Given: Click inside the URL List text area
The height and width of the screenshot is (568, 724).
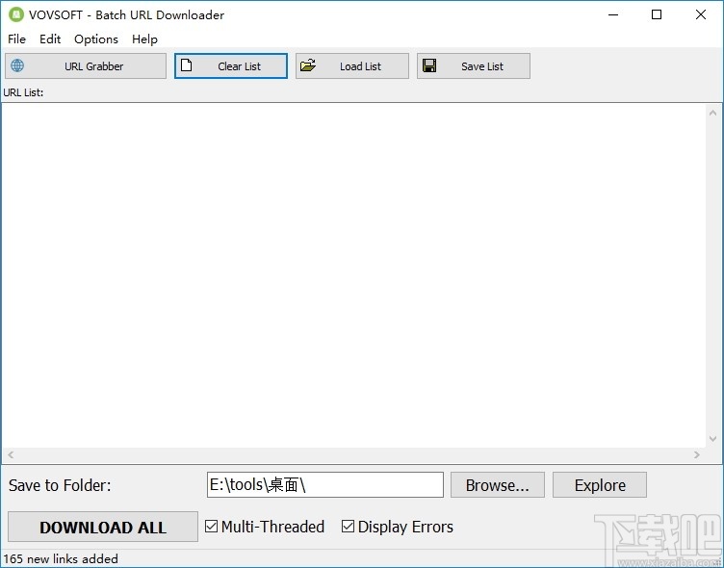Looking at the screenshot, I should (x=353, y=275).
